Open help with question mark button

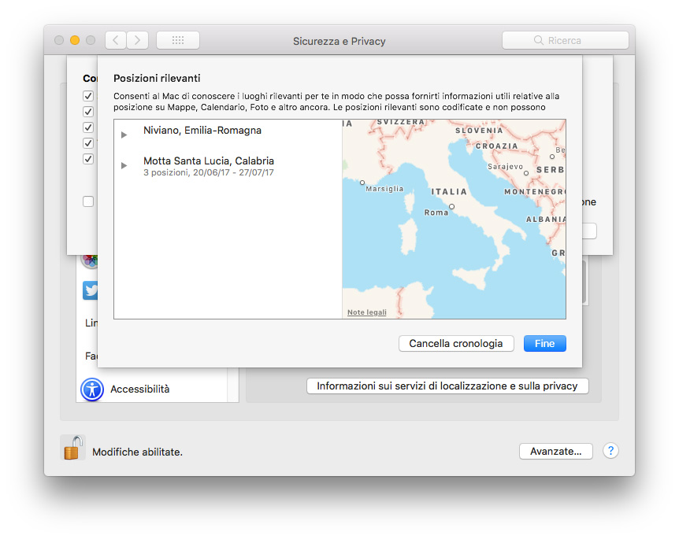(610, 451)
